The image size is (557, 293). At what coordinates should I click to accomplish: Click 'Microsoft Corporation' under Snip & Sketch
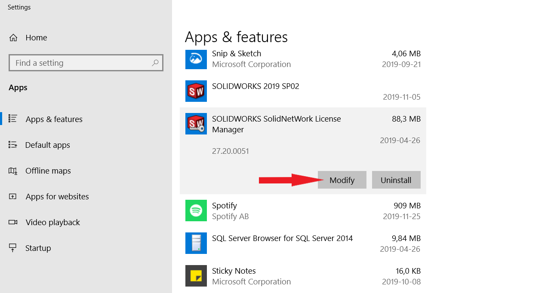[251, 64]
